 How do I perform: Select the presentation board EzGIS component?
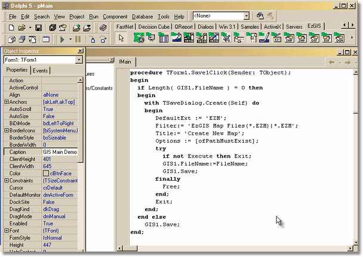coord(151,38)
